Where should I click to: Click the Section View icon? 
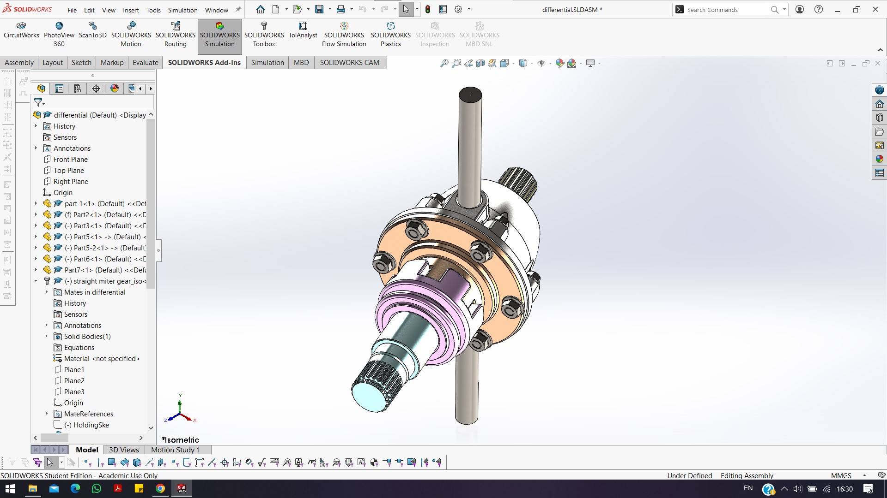(x=480, y=63)
